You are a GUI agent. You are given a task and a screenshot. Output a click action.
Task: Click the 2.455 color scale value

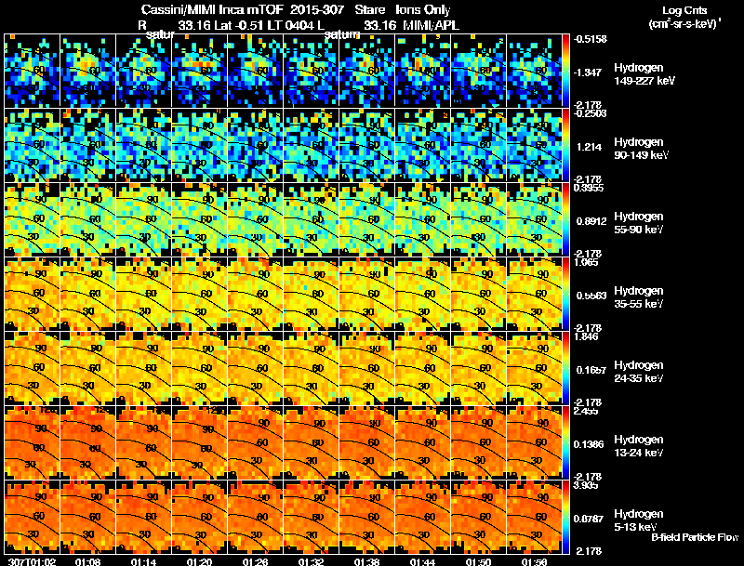586,411
